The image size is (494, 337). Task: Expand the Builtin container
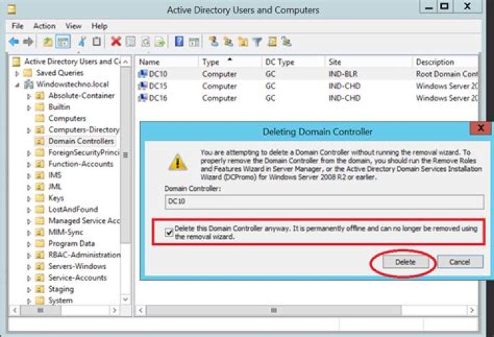click(29, 107)
